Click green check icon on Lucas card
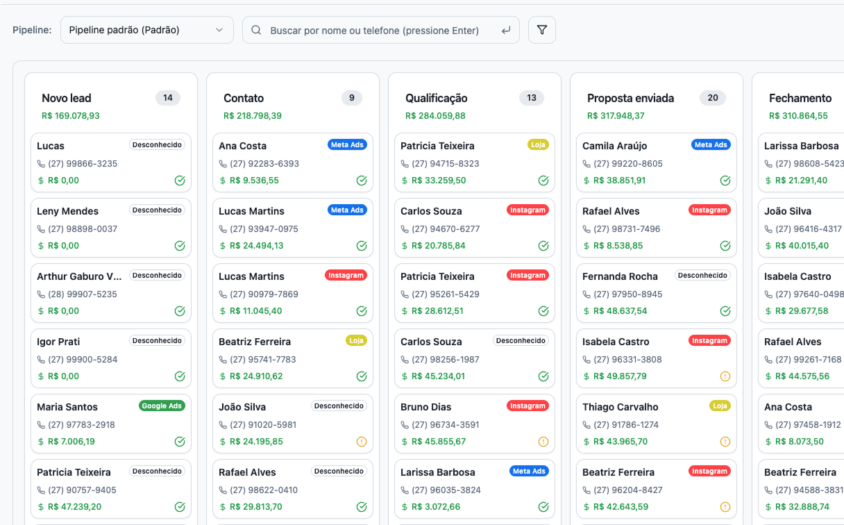The width and height of the screenshot is (844, 525). pyautogui.click(x=180, y=181)
